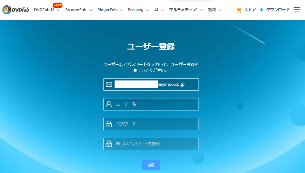The width and height of the screenshot is (305, 173).
Task: Open the DVDFab 12 menu
Action: coord(44,10)
